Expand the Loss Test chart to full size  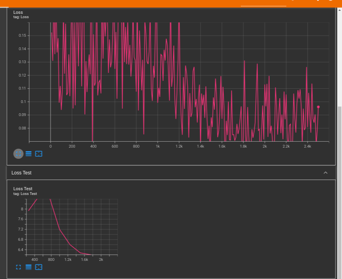tap(18, 267)
